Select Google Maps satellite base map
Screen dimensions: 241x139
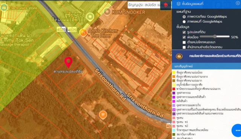point(184,17)
